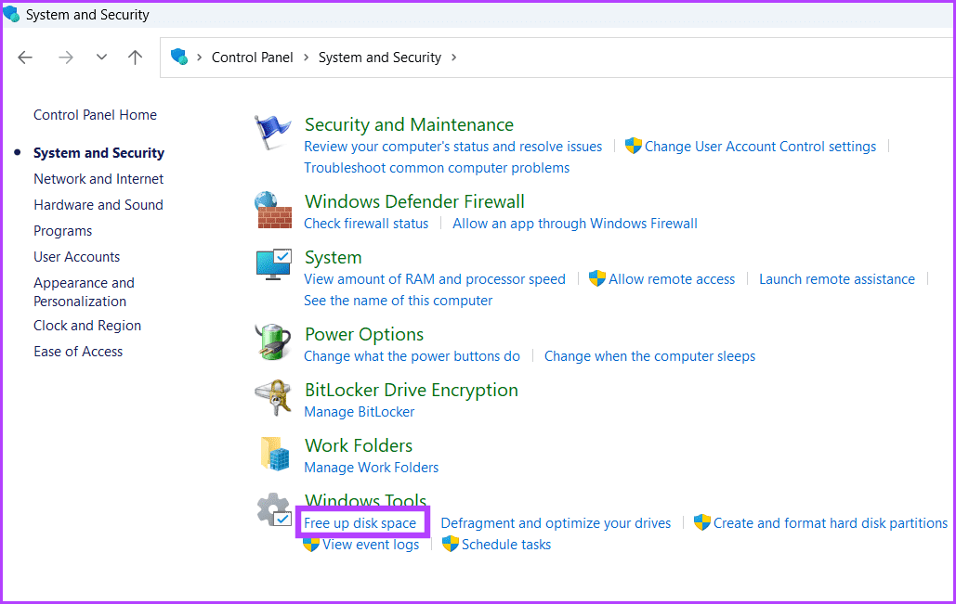
Task: Open Windows Defender Firewall heading
Action: tap(414, 201)
